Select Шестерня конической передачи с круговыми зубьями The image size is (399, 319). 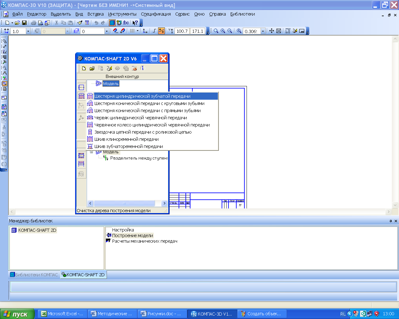[152, 103]
